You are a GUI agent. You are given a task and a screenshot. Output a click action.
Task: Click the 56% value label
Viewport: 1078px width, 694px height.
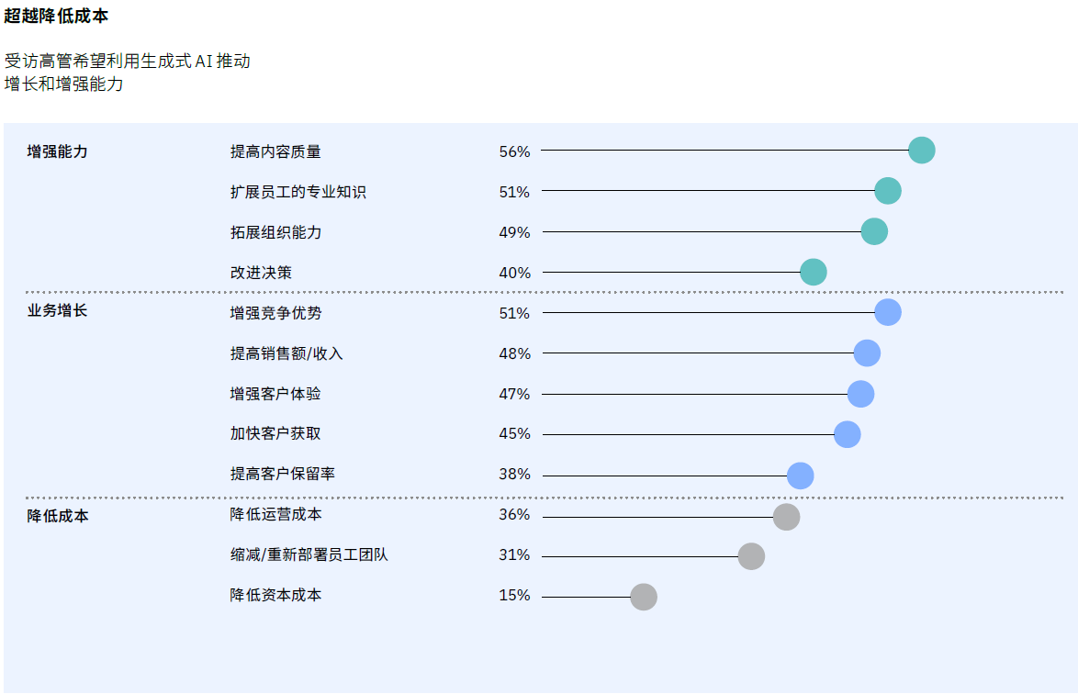click(x=514, y=151)
